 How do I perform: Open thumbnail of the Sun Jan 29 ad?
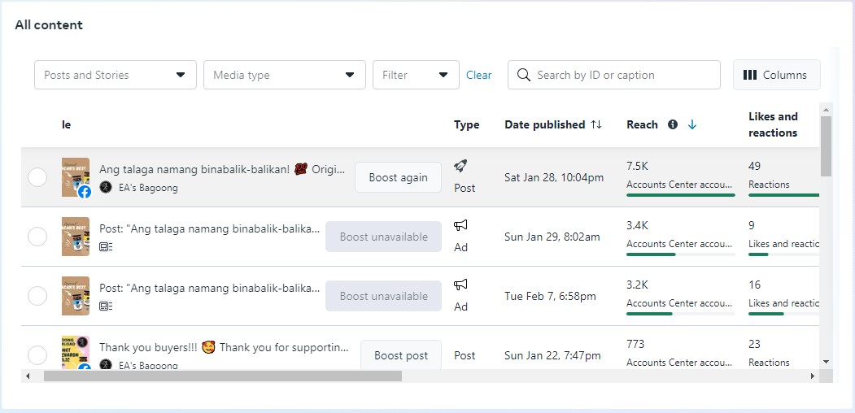click(75, 237)
